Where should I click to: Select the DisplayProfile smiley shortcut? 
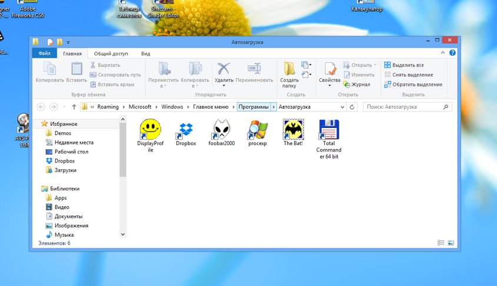pyautogui.click(x=150, y=129)
